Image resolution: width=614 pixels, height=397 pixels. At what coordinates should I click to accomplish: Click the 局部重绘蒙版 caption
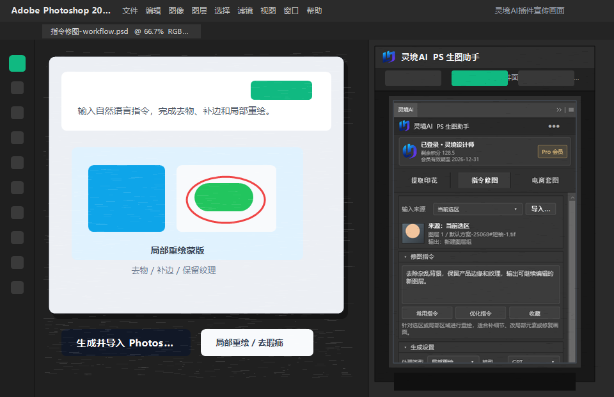click(x=177, y=250)
